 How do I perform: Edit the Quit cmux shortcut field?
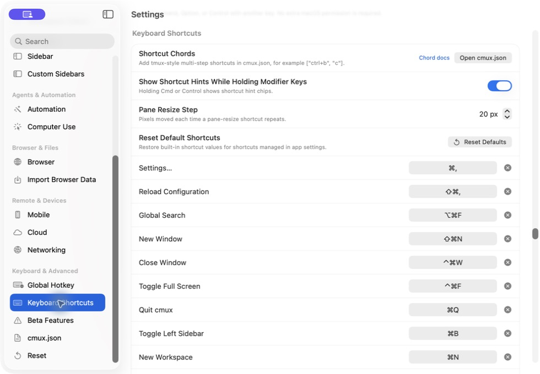pyautogui.click(x=452, y=310)
